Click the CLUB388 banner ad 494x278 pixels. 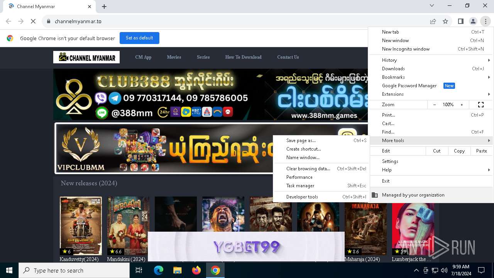point(211,94)
